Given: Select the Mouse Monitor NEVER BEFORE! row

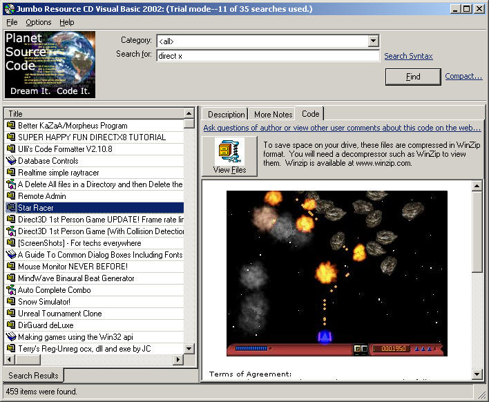Looking at the screenshot, I should pos(94,267).
